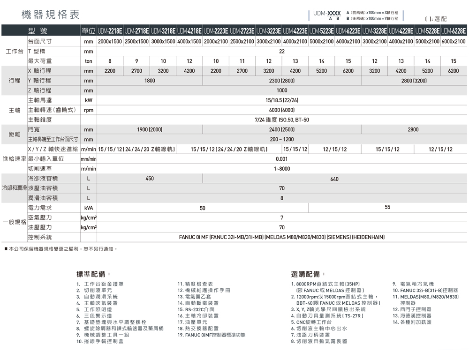Click the spindle motor value 15/18.5 (22/26)
Screen dimensions: 469x360
282,100
